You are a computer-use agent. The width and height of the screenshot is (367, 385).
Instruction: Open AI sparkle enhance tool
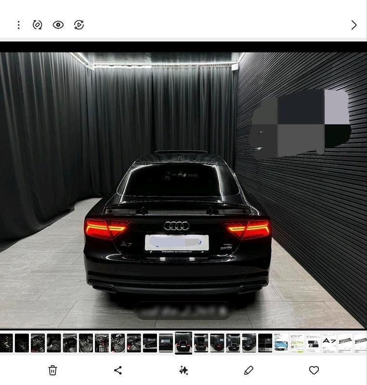click(183, 370)
